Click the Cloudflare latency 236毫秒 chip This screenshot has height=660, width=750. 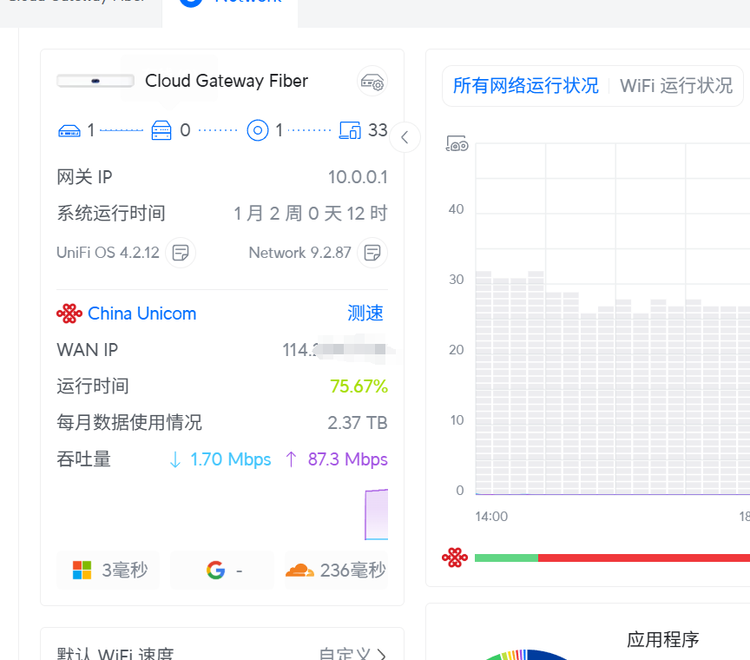tap(336, 570)
